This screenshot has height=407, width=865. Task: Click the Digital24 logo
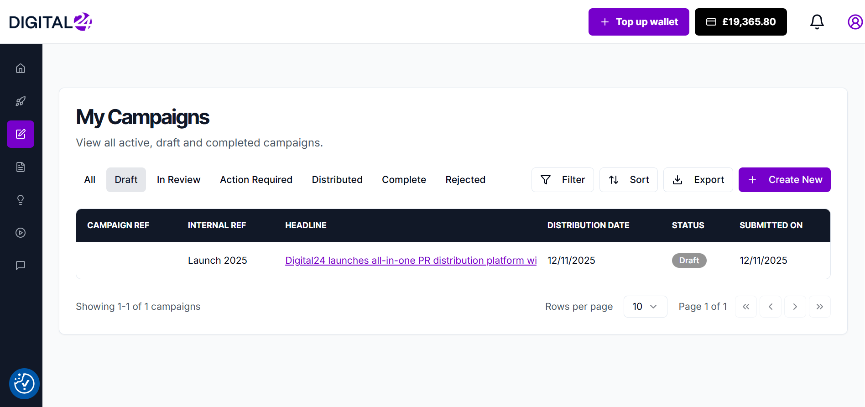(x=50, y=22)
